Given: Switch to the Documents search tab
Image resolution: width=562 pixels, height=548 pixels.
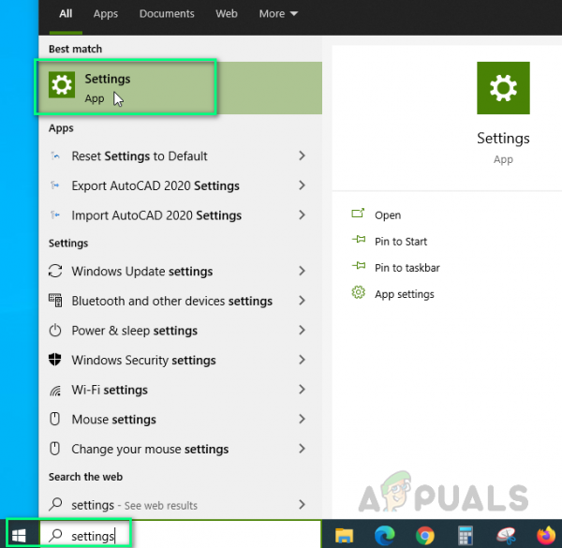Looking at the screenshot, I should (167, 14).
